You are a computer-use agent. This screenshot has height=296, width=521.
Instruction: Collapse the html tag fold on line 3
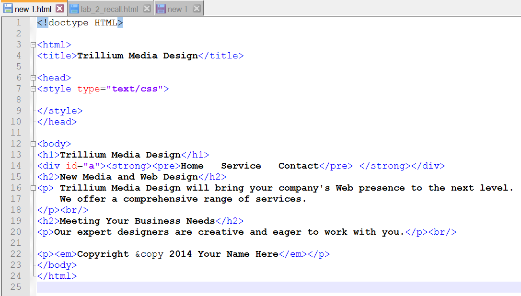tap(33, 45)
